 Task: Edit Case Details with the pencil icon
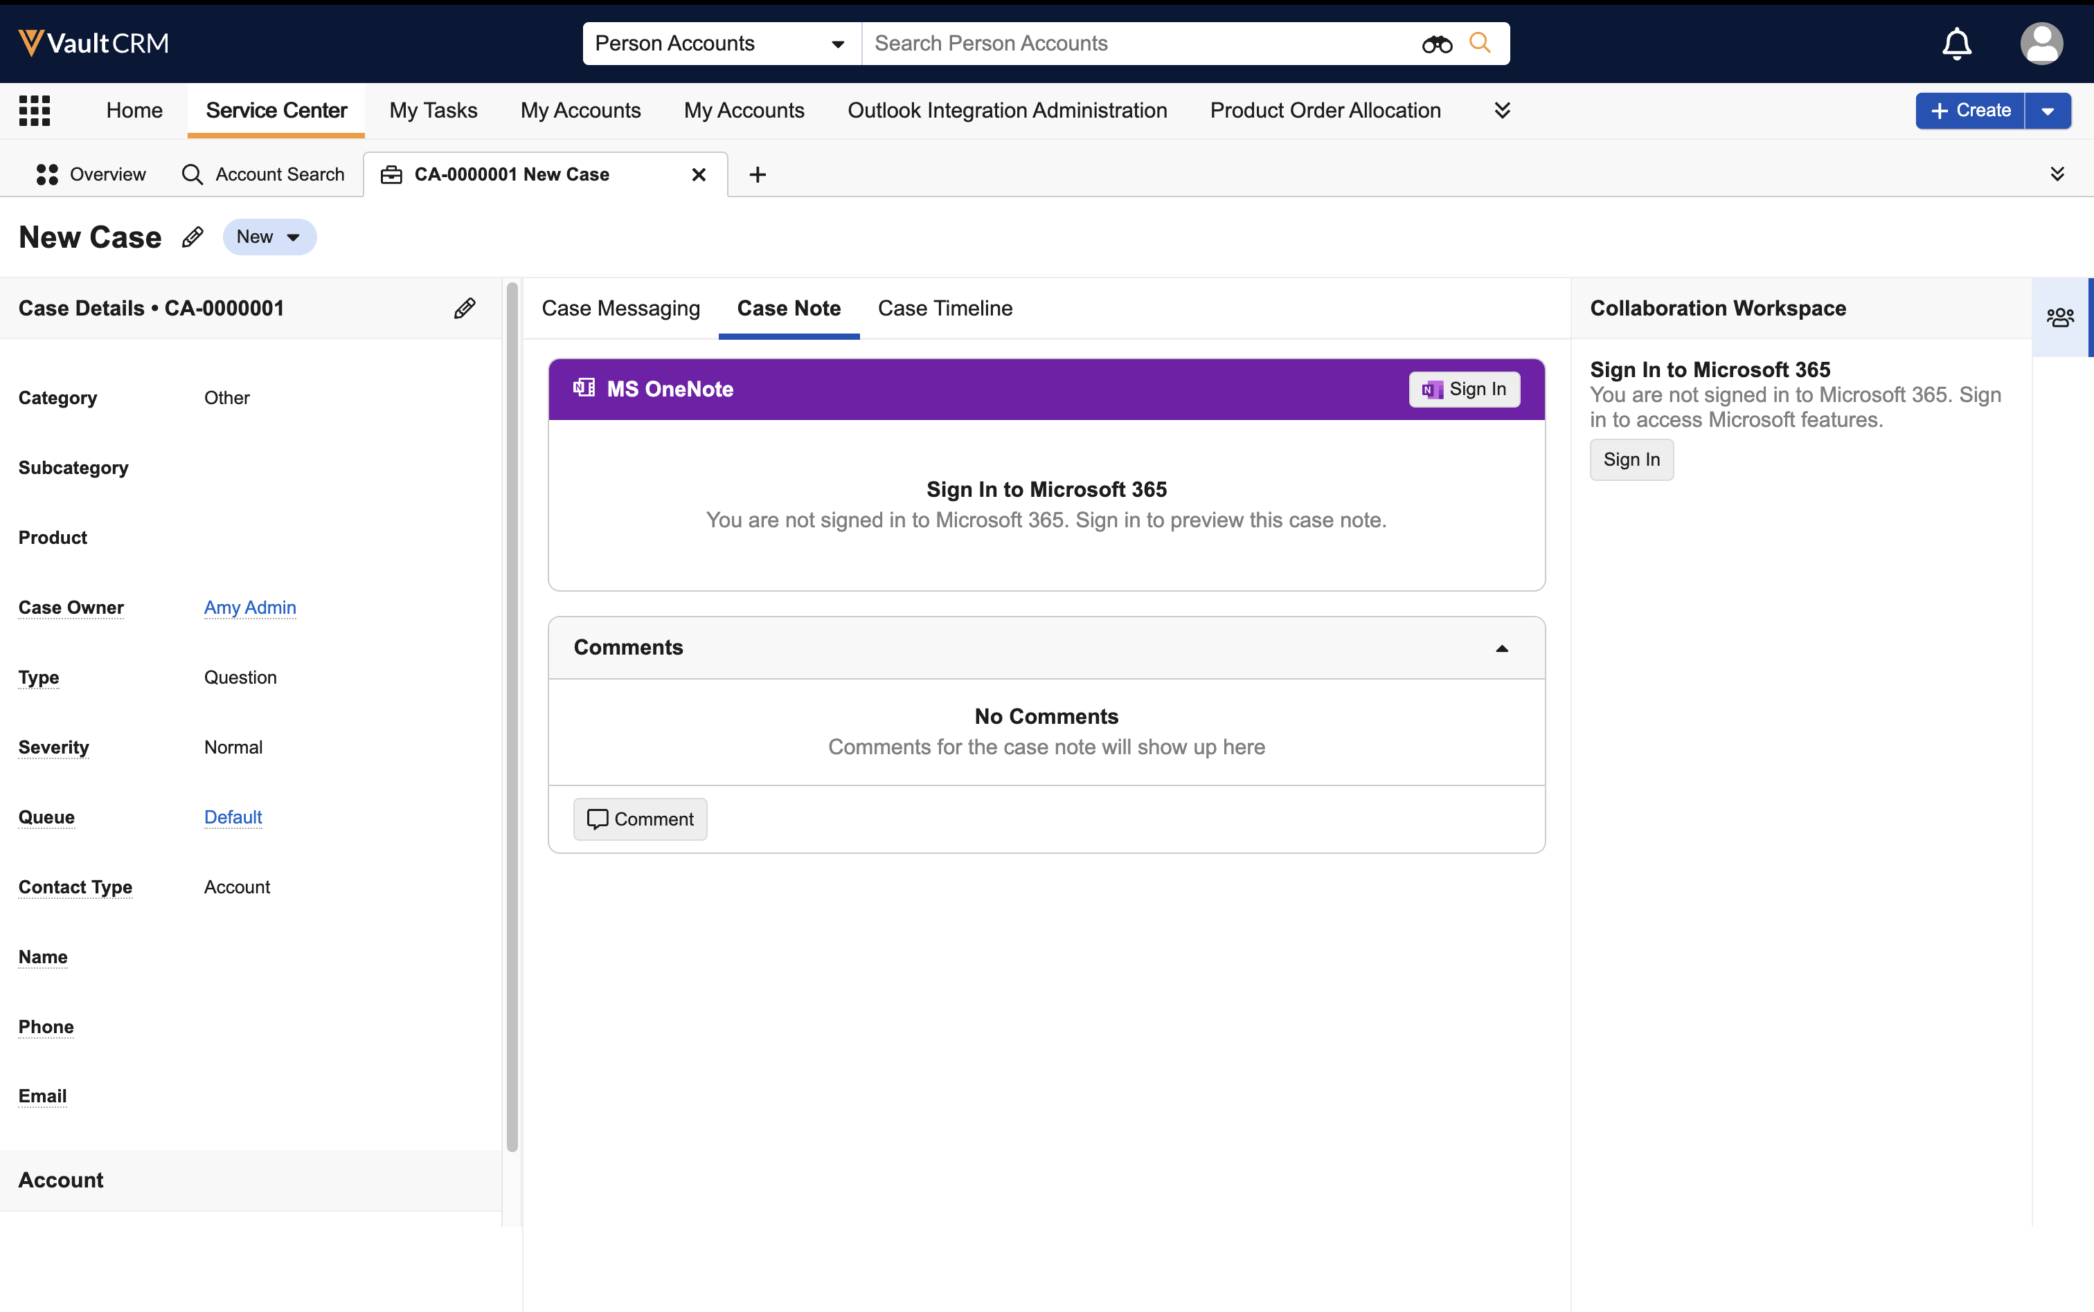point(465,308)
